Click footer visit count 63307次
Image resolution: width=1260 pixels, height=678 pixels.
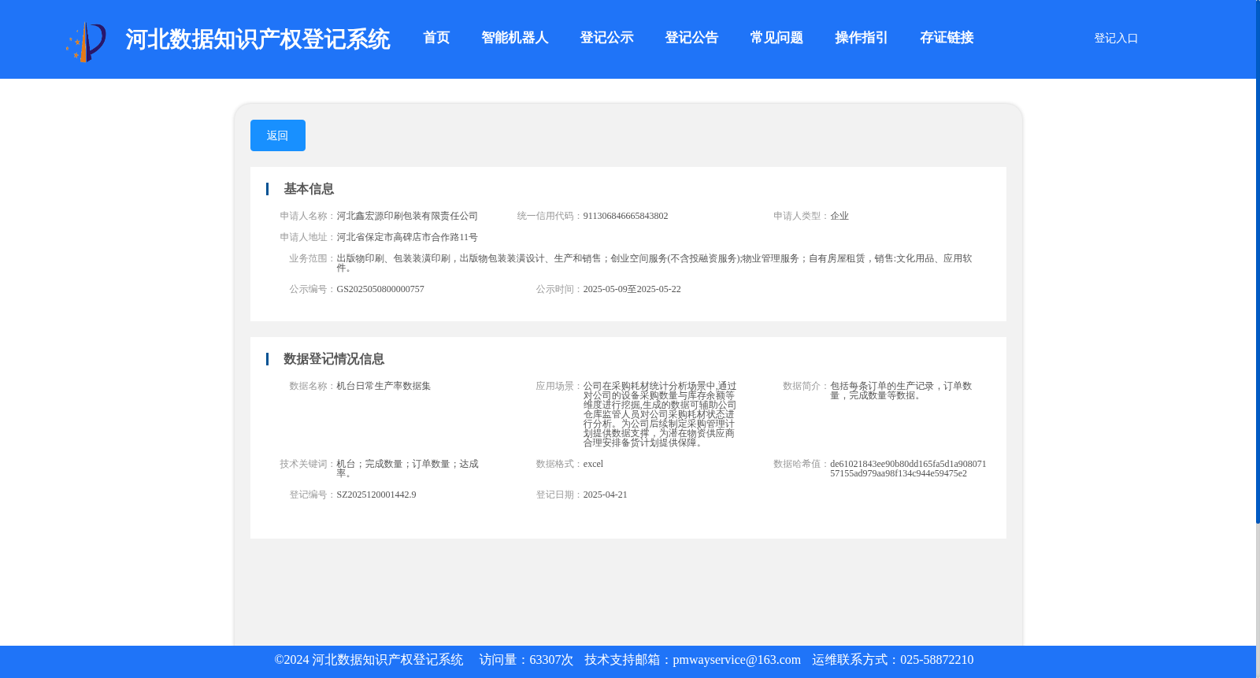point(551,660)
